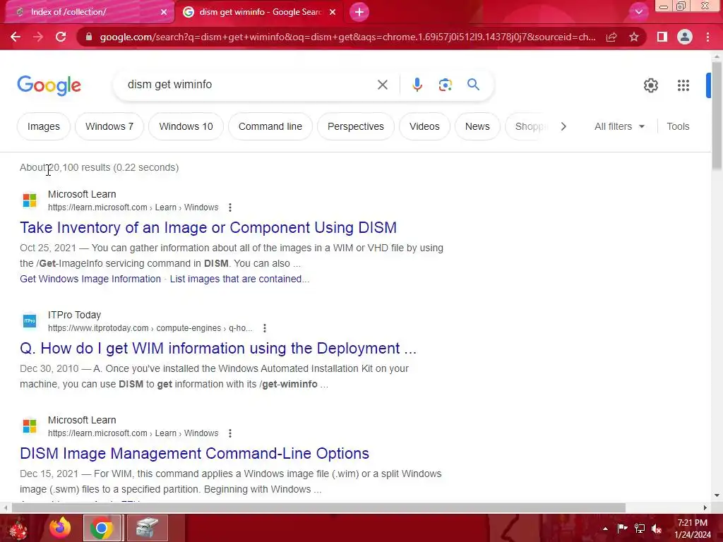Open Firefox from the taskbar

(x=61, y=528)
